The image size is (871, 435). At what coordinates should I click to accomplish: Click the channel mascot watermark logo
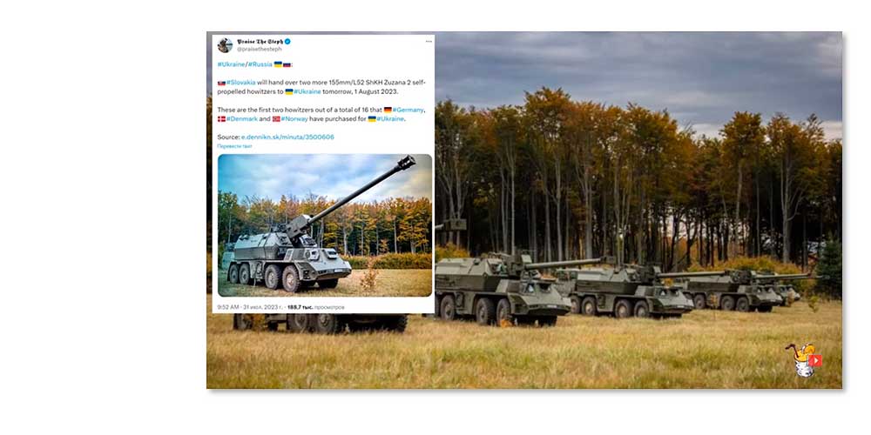pyautogui.click(x=803, y=361)
